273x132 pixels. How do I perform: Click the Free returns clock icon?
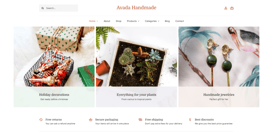coord(41,120)
